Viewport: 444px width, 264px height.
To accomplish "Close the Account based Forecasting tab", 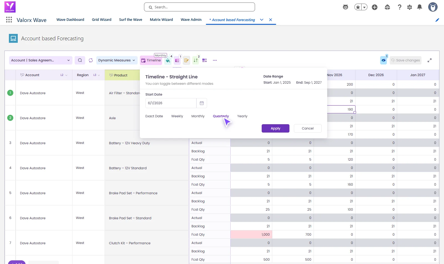I will click(x=271, y=20).
